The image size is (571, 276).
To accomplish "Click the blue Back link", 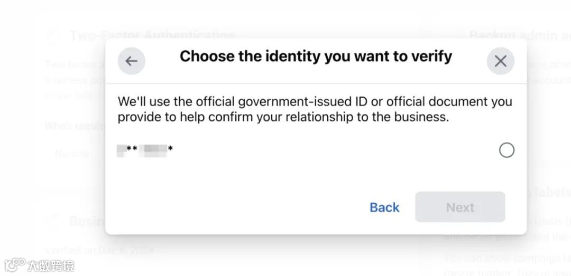I will tap(384, 207).
